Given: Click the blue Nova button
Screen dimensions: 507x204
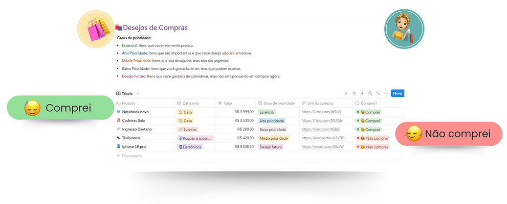Looking at the screenshot, I should (398, 94).
